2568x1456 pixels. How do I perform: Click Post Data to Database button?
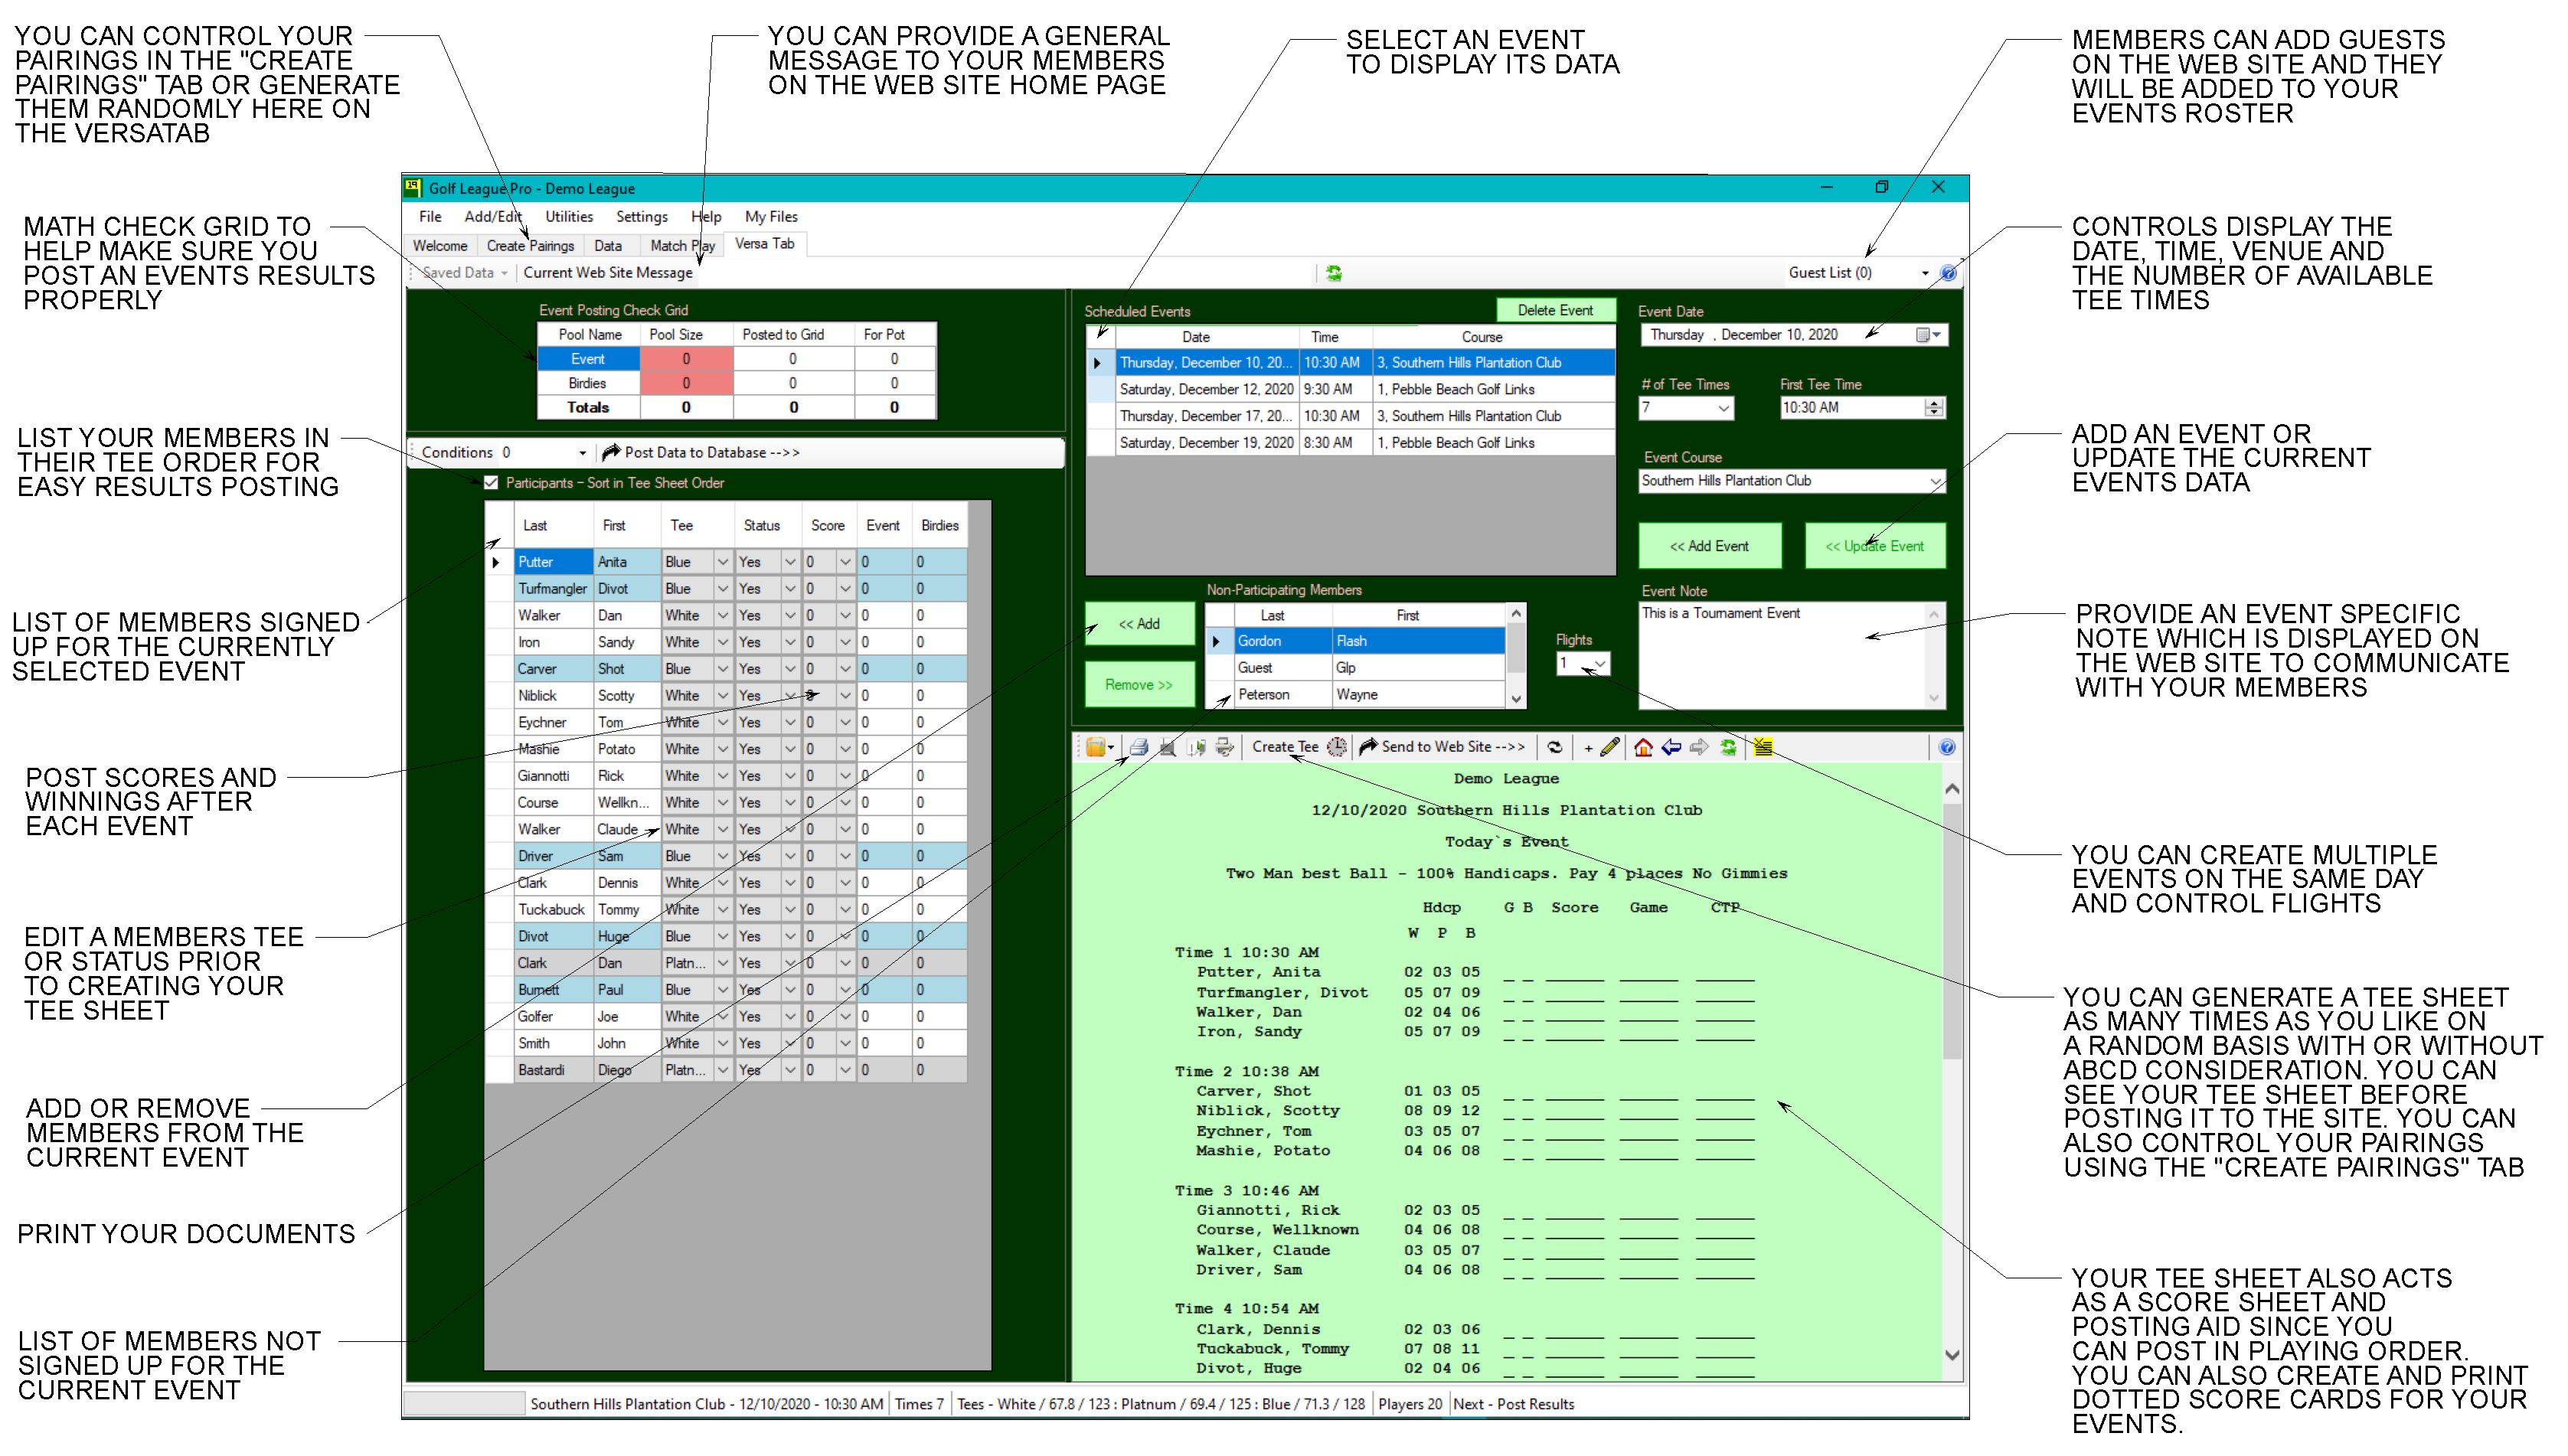point(701,453)
